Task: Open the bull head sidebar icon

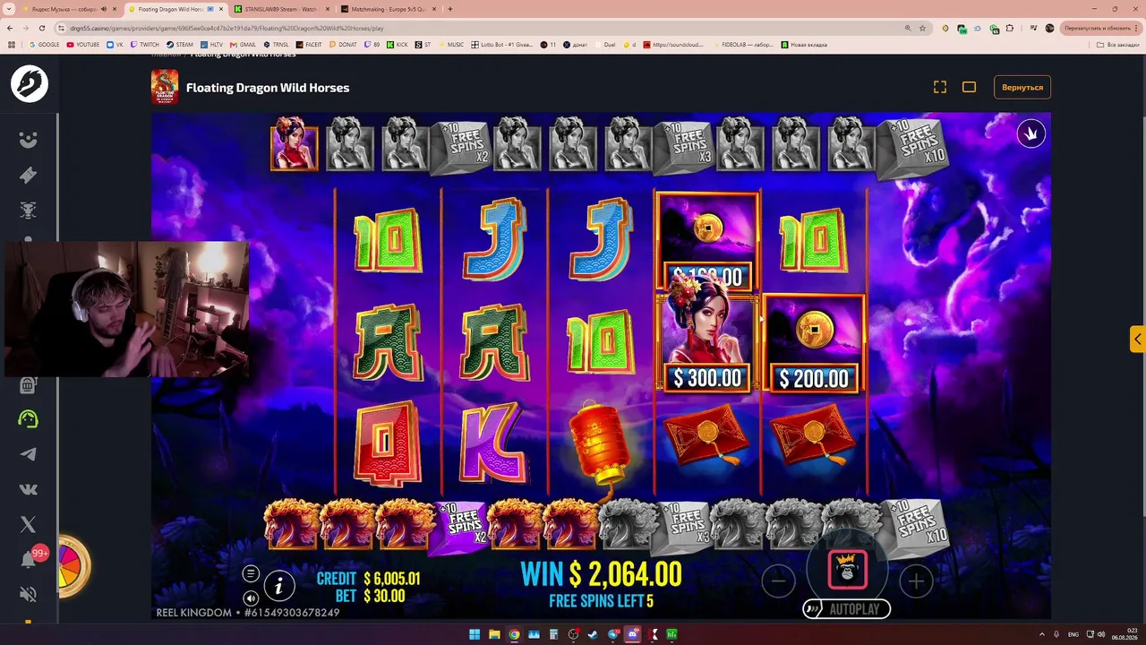Action: click(x=29, y=211)
